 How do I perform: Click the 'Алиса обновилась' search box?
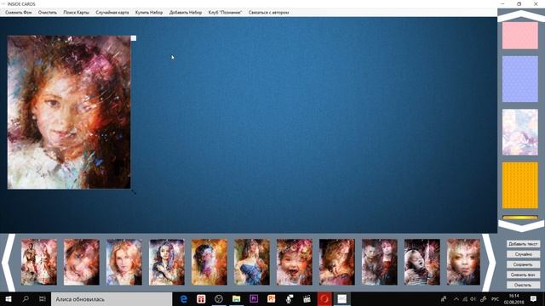coord(112,299)
